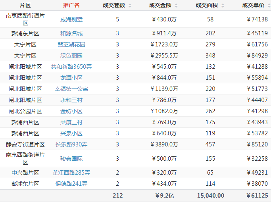Sort by 成交单价 arrow icon

(269, 6)
